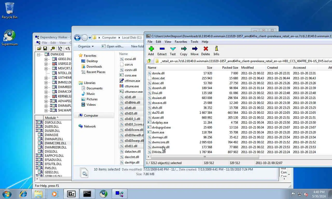Open Internet Explorer from the taskbar
Image resolution: width=332 pixels, height=199 pixels.
[x=23, y=194]
